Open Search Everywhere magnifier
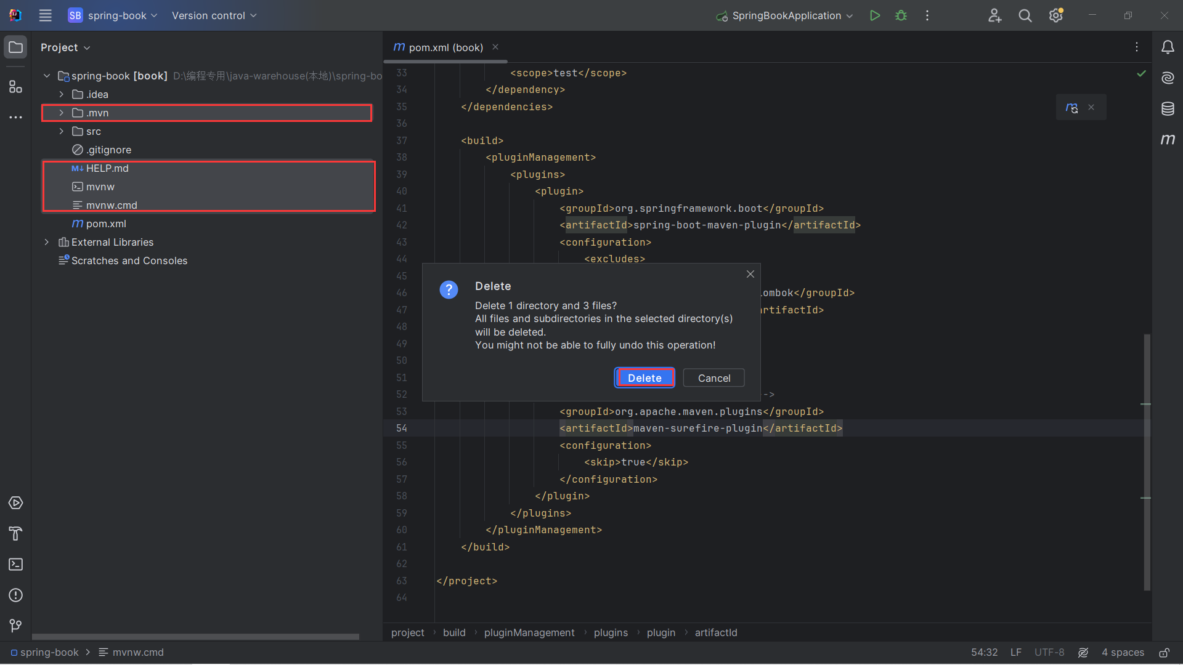Image resolution: width=1183 pixels, height=665 pixels. tap(1025, 15)
